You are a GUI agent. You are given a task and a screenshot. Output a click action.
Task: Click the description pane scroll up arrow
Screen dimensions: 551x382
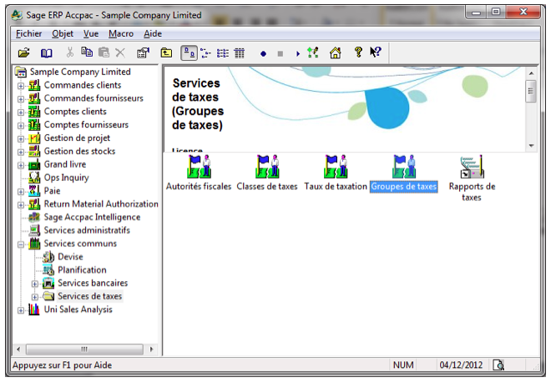tap(531, 73)
